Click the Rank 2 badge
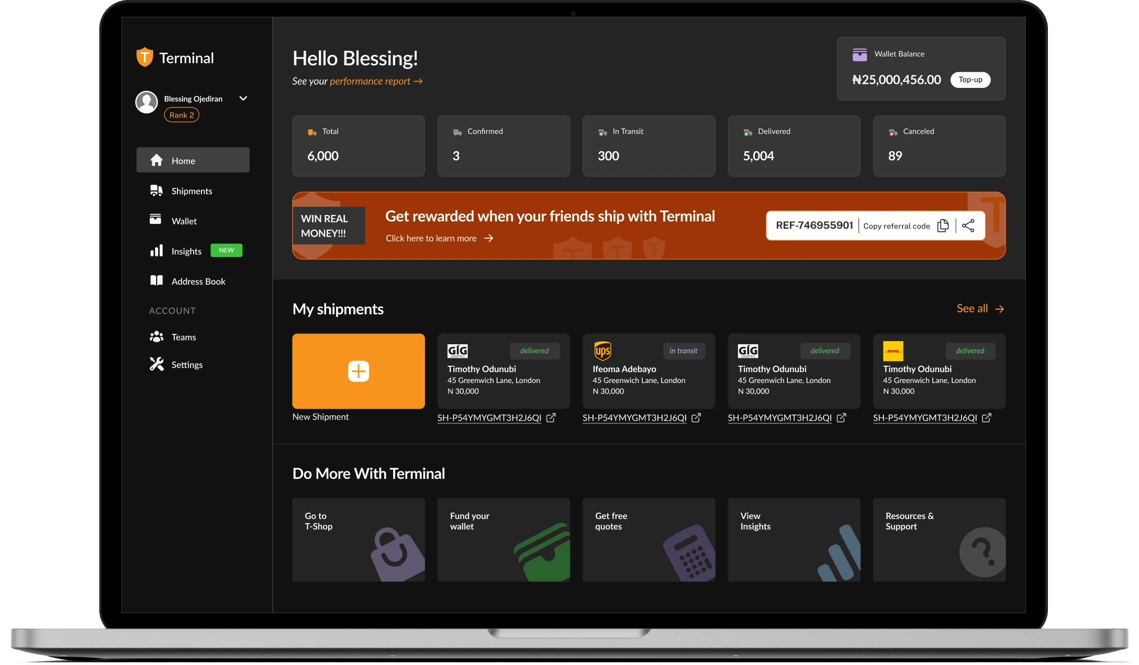The width and height of the screenshot is (1139, 665). coord(181,115)
